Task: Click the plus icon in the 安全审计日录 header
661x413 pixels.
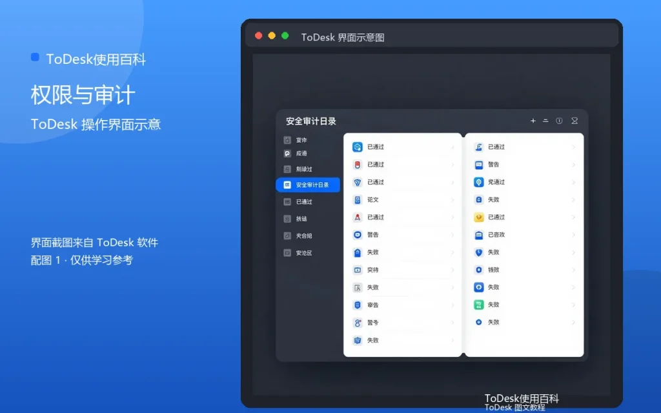Action: point(533,121)
